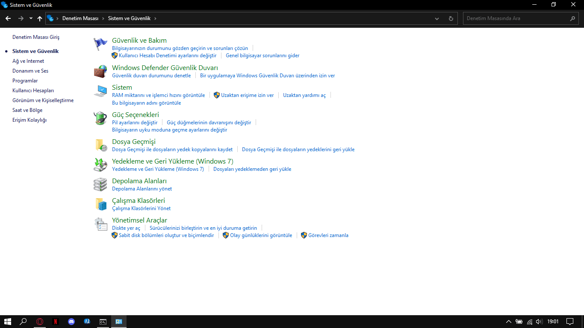This screenshot has width=584, height=328.
Task: Select Ağ ve Internet category
Action: pyautogui.click(x=28, y=61)
